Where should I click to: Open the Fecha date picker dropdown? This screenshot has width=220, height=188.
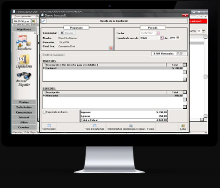pyautogui.click(x=158, y=33)
